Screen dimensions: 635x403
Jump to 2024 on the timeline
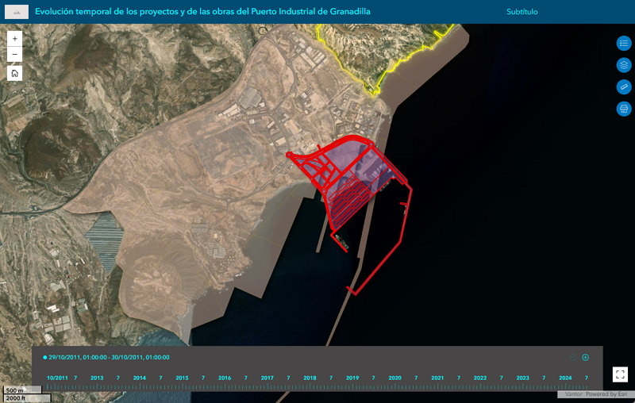565,378
